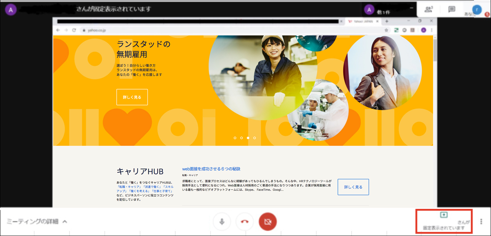Bookmark the page with the star icon

[386, 30]
